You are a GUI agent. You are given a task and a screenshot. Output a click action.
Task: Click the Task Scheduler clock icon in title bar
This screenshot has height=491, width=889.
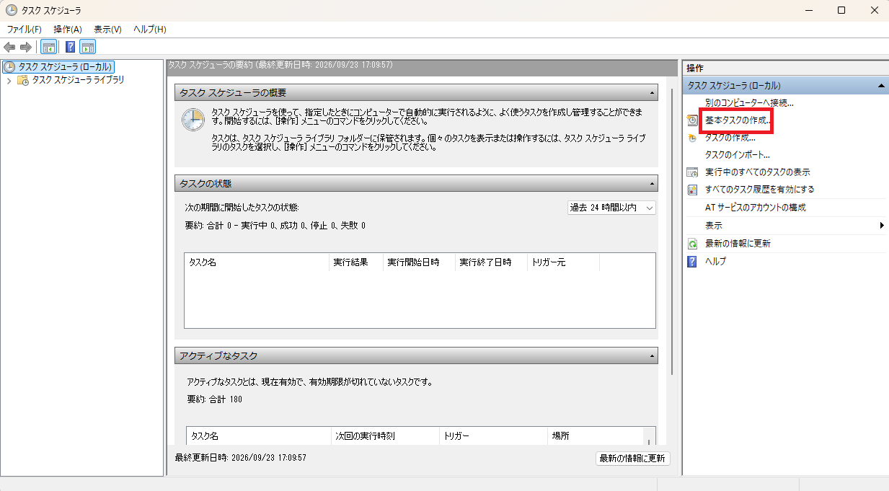12,11
